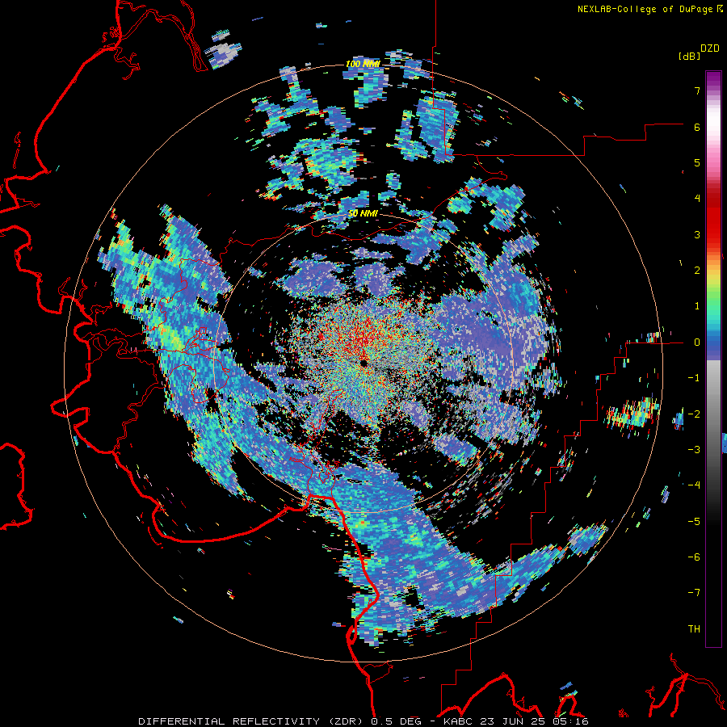Click the 23 JUN 25 date text
727x727 pixels.
[x=511, y=721]
